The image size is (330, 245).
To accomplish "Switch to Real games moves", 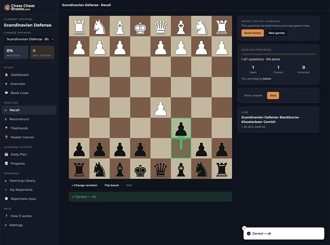I will click(276, 33).
